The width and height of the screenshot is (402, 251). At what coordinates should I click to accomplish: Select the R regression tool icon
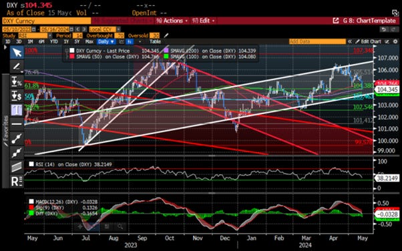point(17,182)
